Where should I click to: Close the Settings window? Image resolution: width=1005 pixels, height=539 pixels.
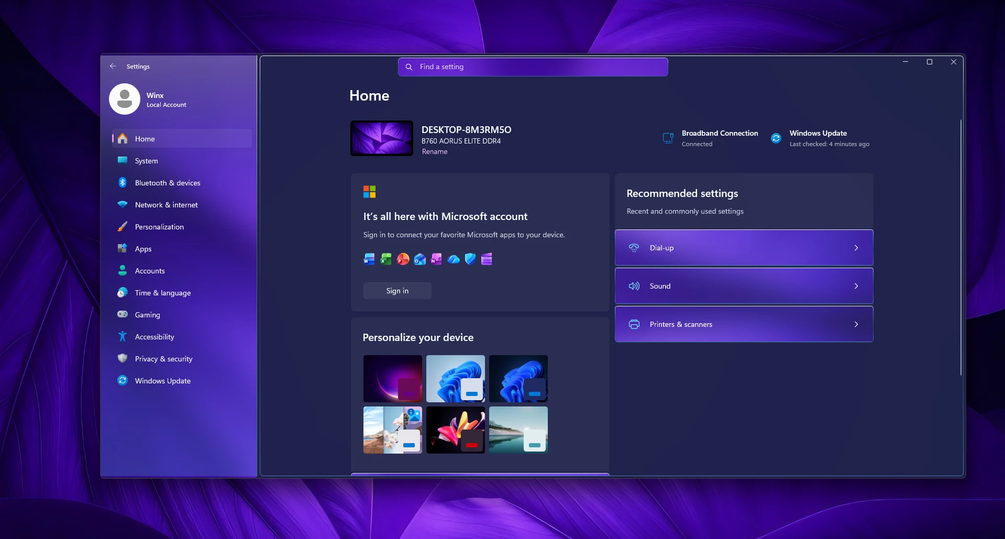click(x=954, y=62)
